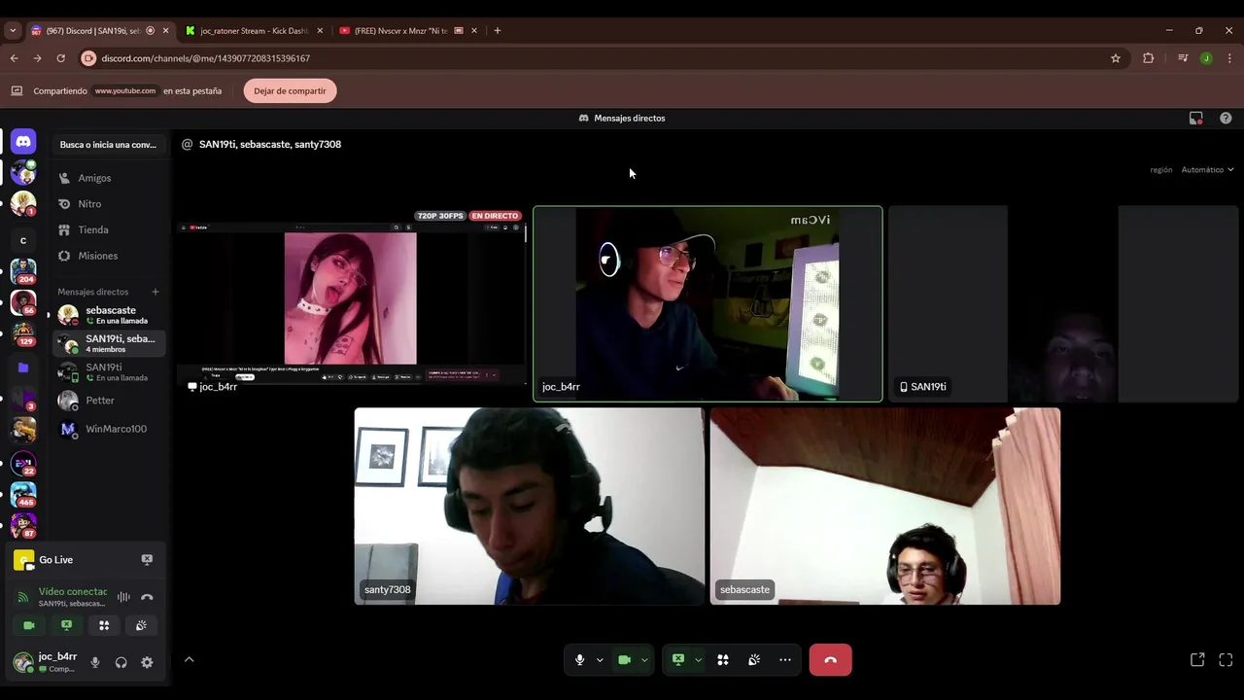1244x700 pixels.
Task: Open region Automático dropdown
Action: 1207,170
